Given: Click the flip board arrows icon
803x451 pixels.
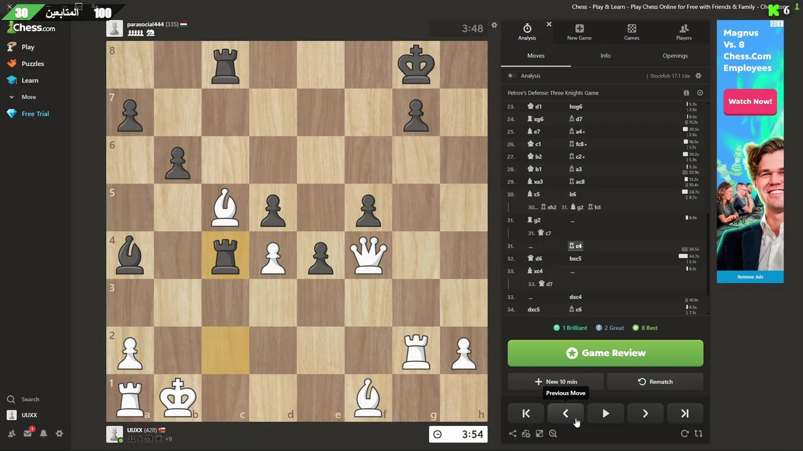Looking at the screenshot, I should point(698,433).
